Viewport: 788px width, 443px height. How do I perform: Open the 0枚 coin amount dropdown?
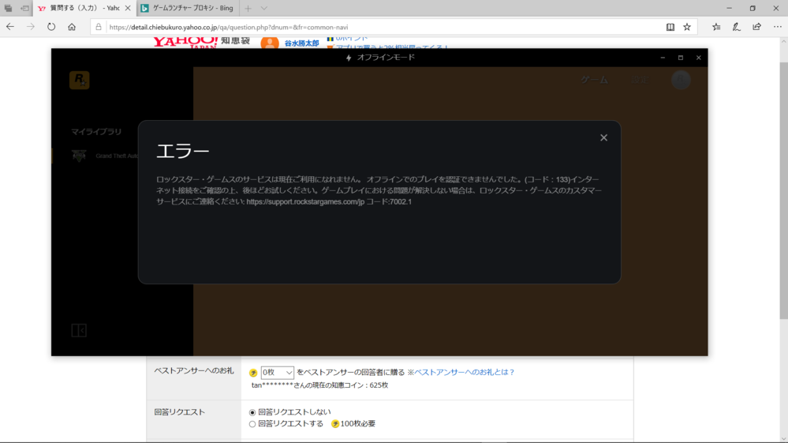tap(277, 373)
